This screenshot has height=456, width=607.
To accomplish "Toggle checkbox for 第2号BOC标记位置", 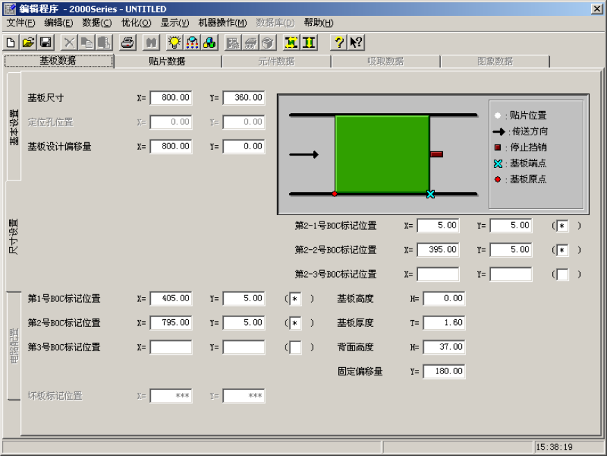I will (x=295, y=323).
